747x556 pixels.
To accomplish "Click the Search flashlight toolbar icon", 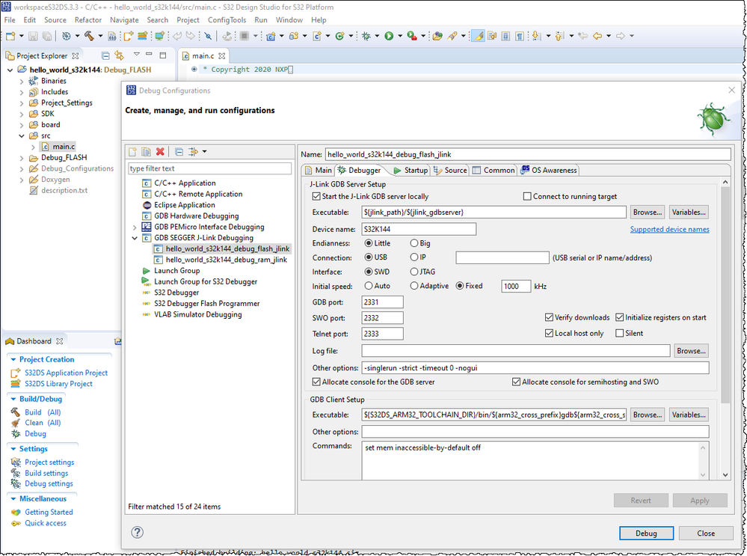I will tap(452, 36).
